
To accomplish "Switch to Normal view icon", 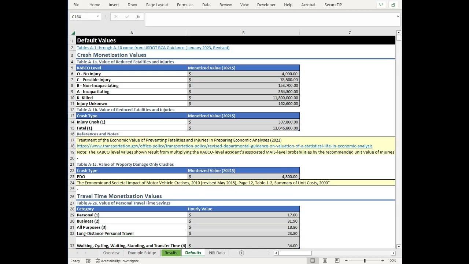I will coord(313,261).
